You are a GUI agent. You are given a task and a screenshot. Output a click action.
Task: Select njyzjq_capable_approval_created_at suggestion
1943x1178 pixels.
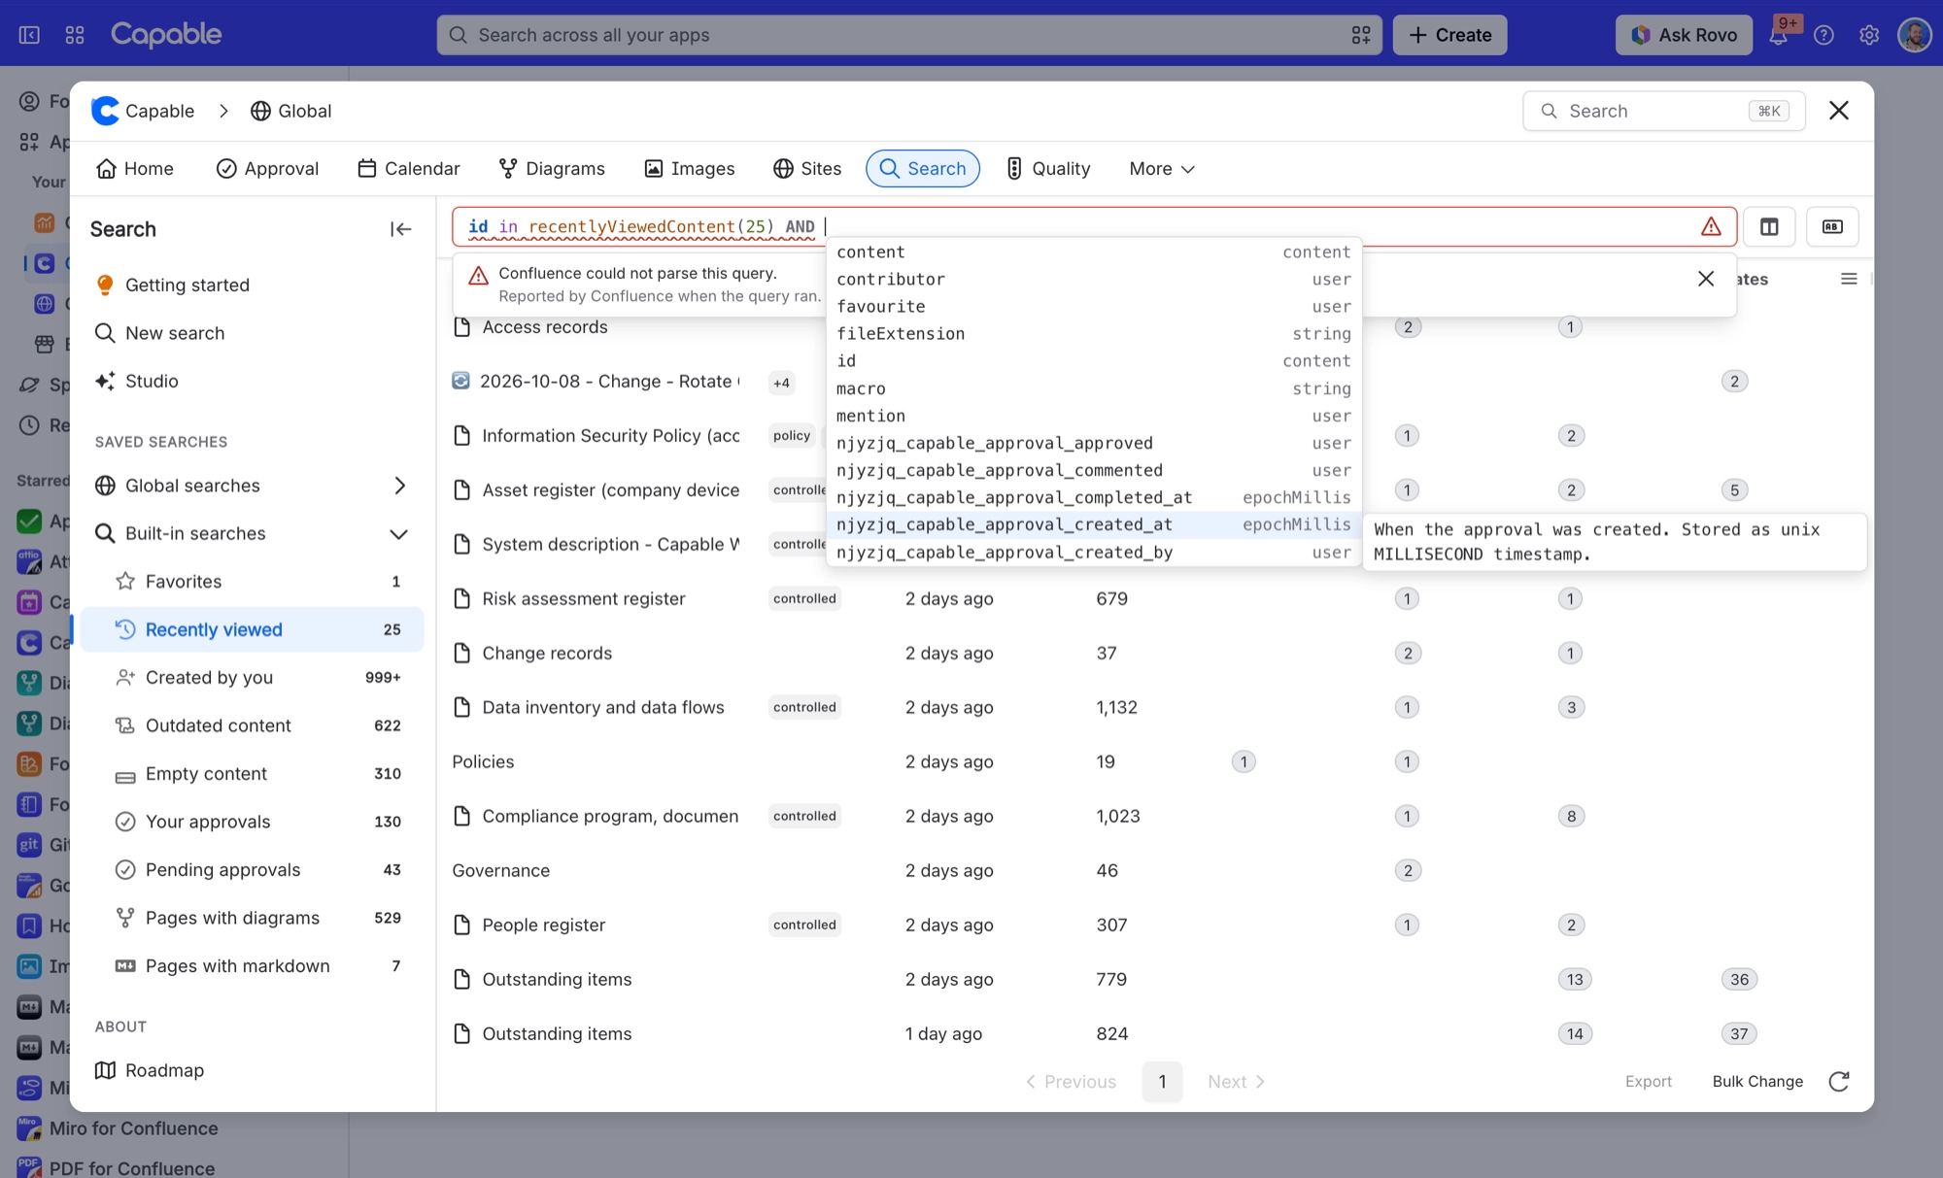tap(1093, 524)
